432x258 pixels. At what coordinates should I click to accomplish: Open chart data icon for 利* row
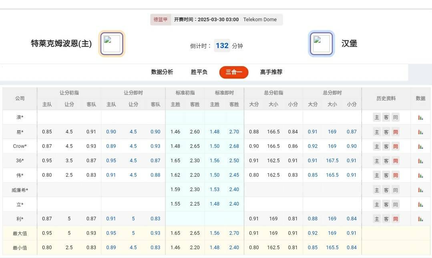(x=420, y=219)
